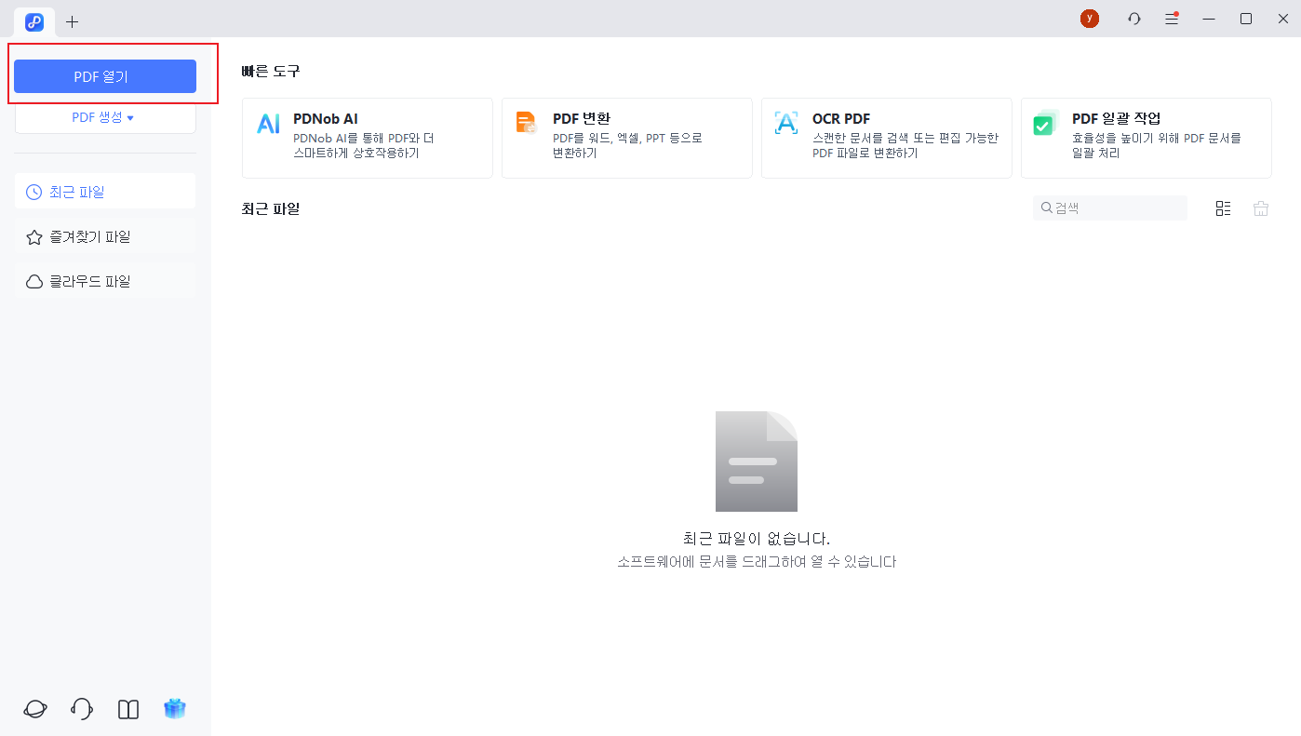
Task: Open the language globe icon
Action: 34,709
